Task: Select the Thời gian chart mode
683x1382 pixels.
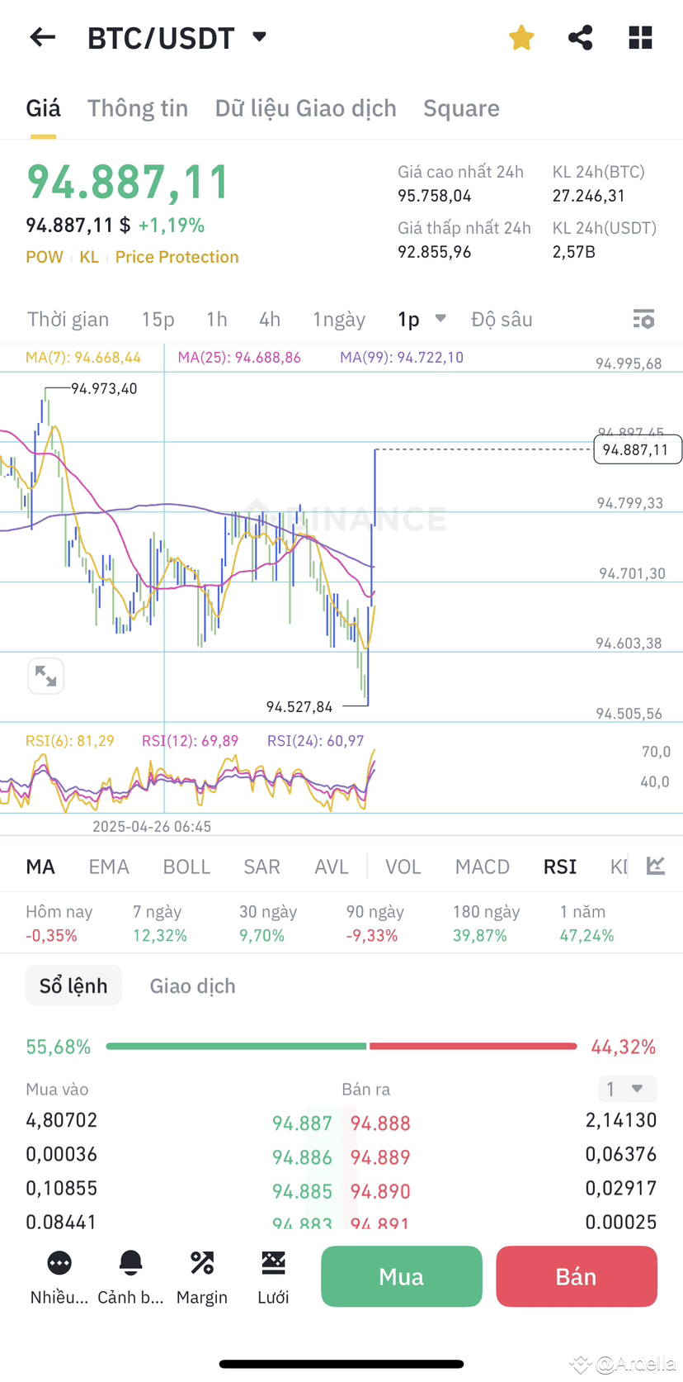Action: [68, 320]
